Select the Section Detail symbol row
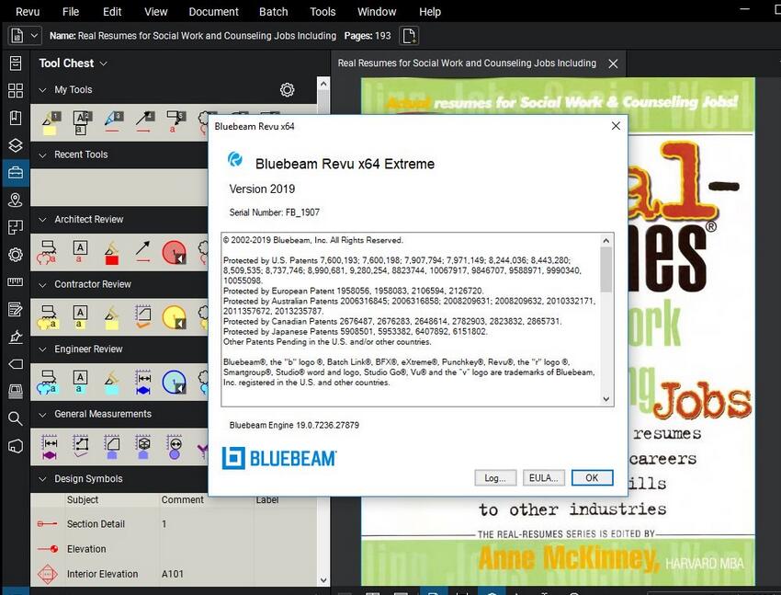Image resolution: width=781 pixels, height=595 pixels. (x=174, y=524)
